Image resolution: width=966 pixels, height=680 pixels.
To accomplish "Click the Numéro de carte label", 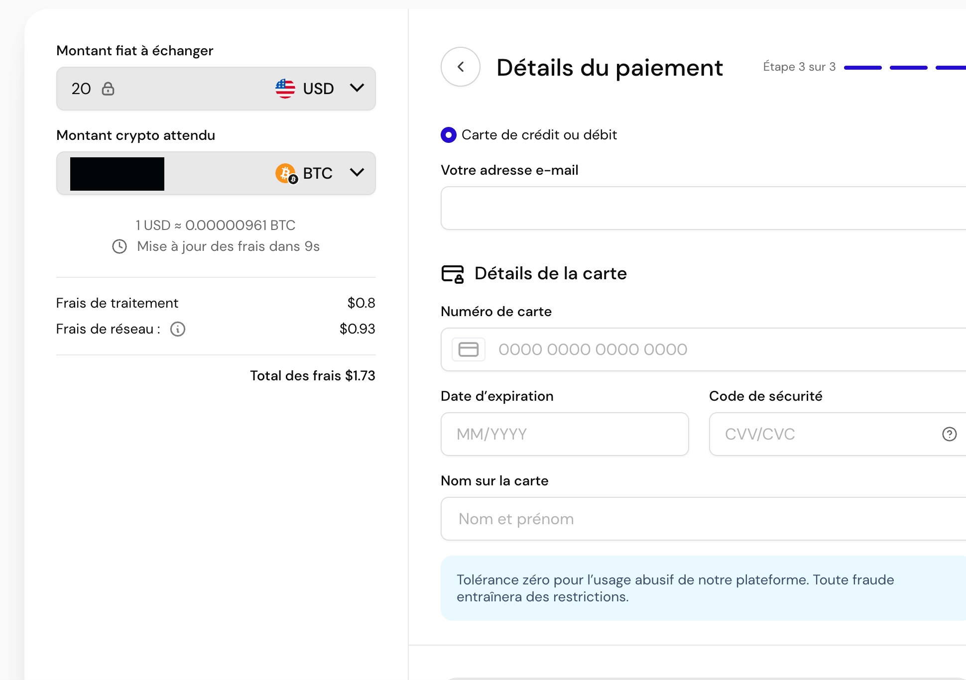I will point(496,312).
